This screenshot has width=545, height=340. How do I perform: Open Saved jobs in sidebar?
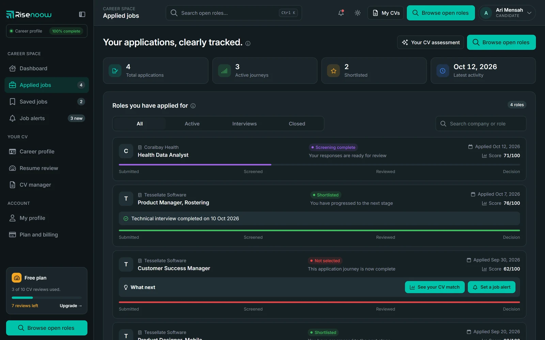47,102
